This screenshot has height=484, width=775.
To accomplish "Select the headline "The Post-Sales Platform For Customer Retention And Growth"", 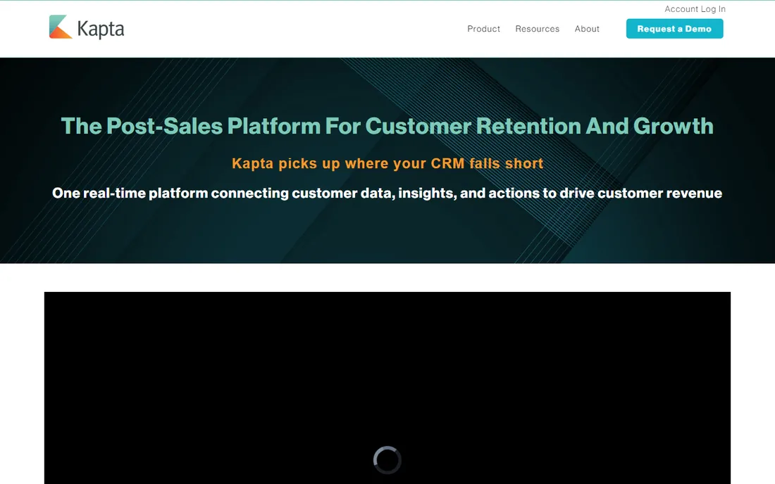I will [387, 127].
